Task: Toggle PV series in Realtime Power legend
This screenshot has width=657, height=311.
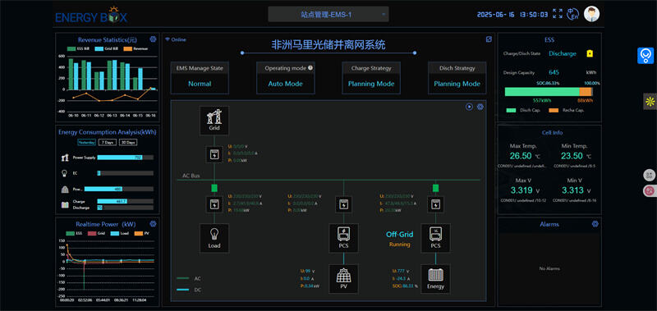Action: pos(141,233)
